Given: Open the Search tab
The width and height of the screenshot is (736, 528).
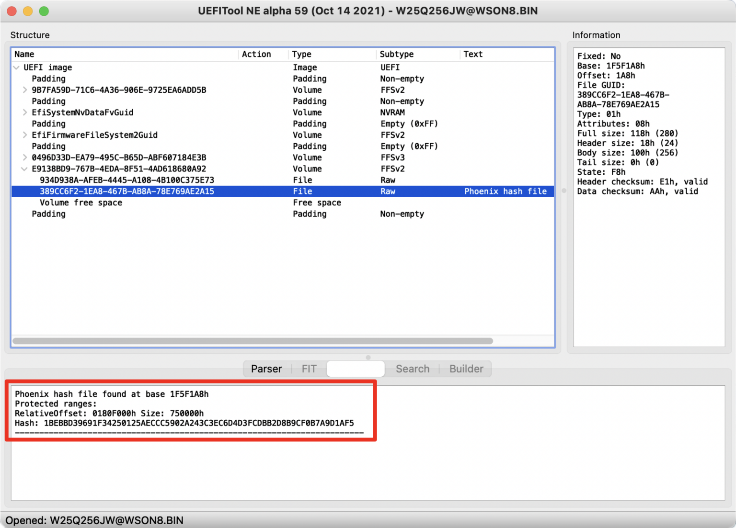Looking at the screenshot, I should 412,369.
